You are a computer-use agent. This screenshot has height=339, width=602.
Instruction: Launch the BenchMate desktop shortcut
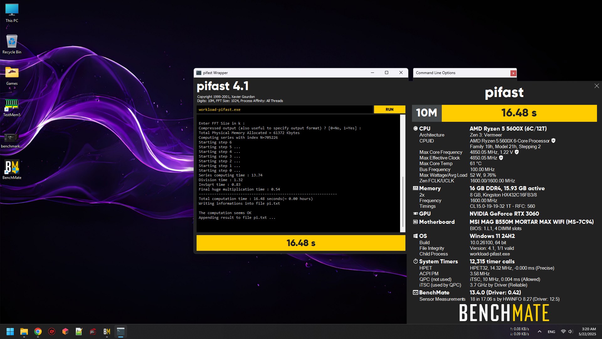12,170
